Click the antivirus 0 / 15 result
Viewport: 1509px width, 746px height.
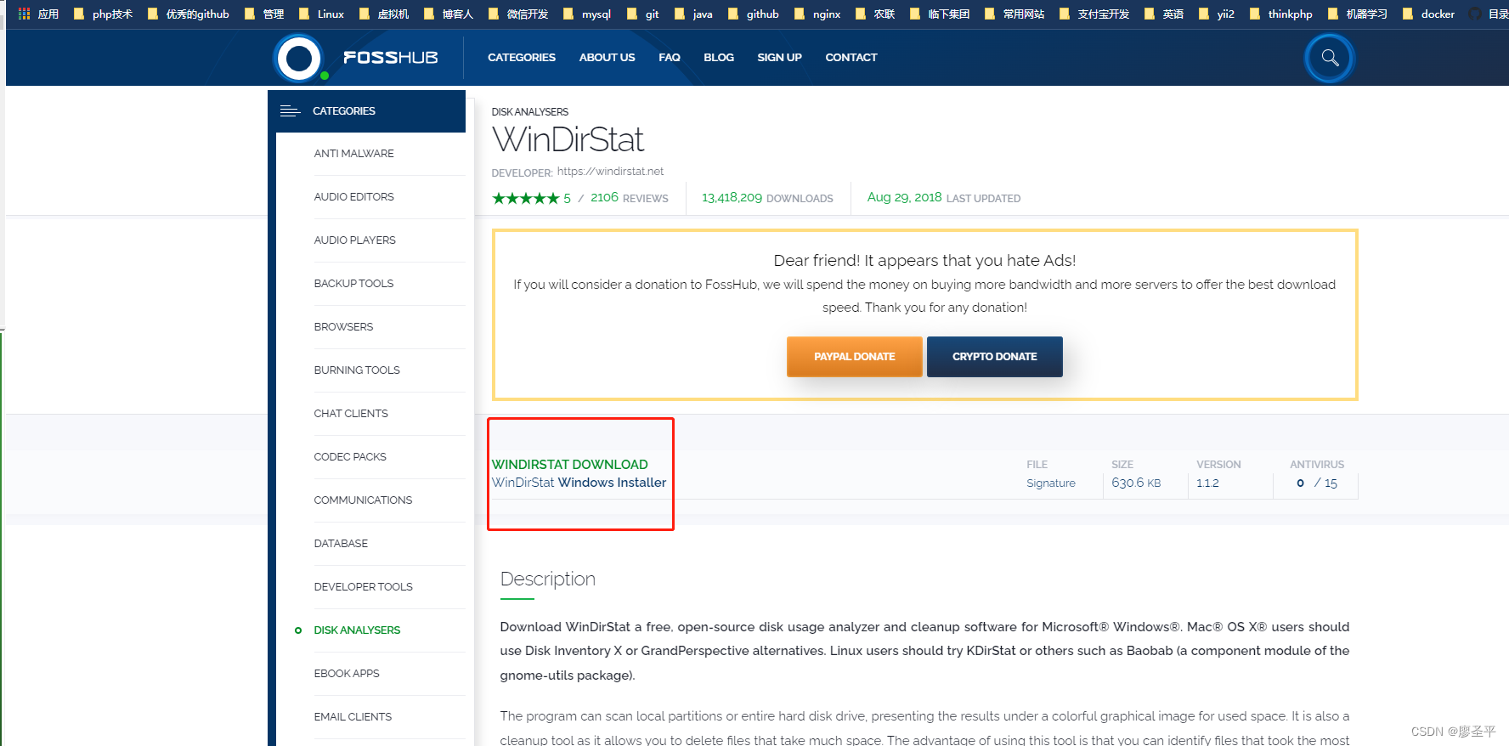[x=1317, y=483]
